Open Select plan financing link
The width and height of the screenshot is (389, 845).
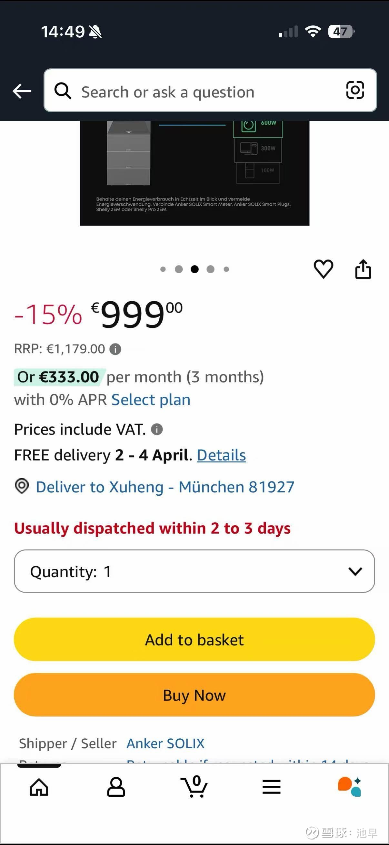151,400
